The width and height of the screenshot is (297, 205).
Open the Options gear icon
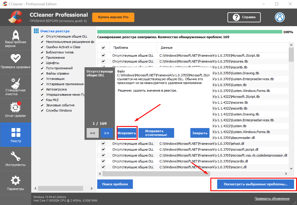pos(15,180)
